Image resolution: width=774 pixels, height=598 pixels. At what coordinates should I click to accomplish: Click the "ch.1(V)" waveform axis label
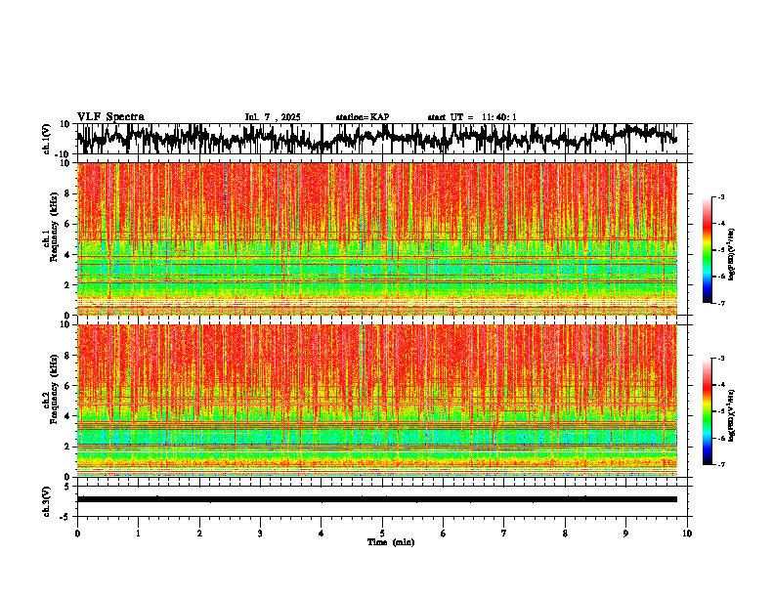(48, 139)
